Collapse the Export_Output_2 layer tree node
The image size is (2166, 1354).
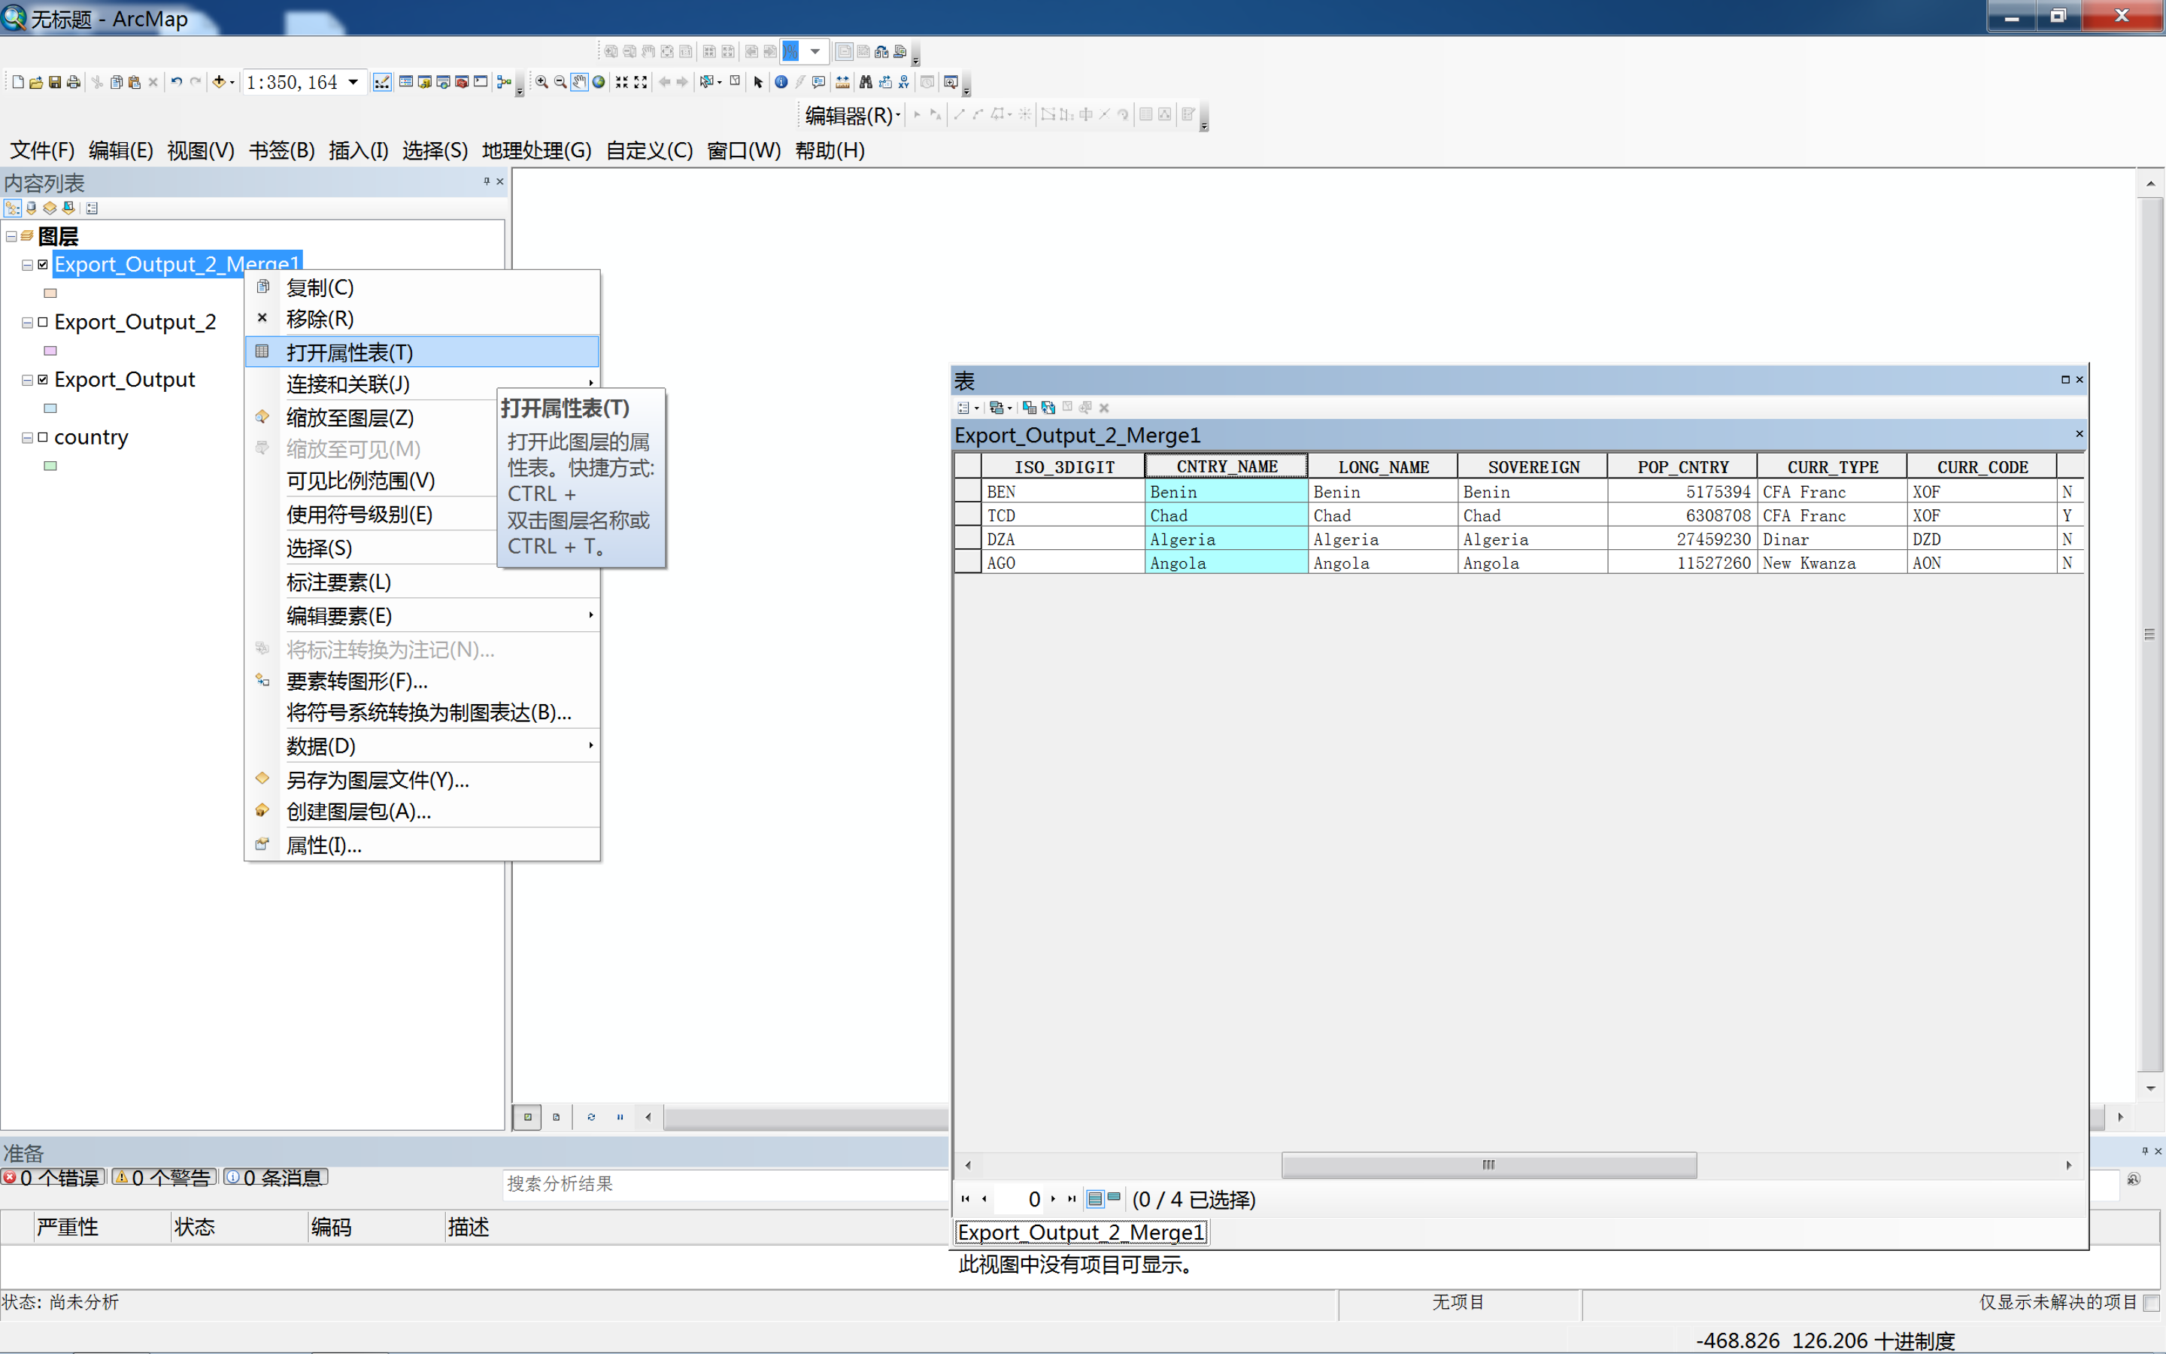tap(27, 321)
